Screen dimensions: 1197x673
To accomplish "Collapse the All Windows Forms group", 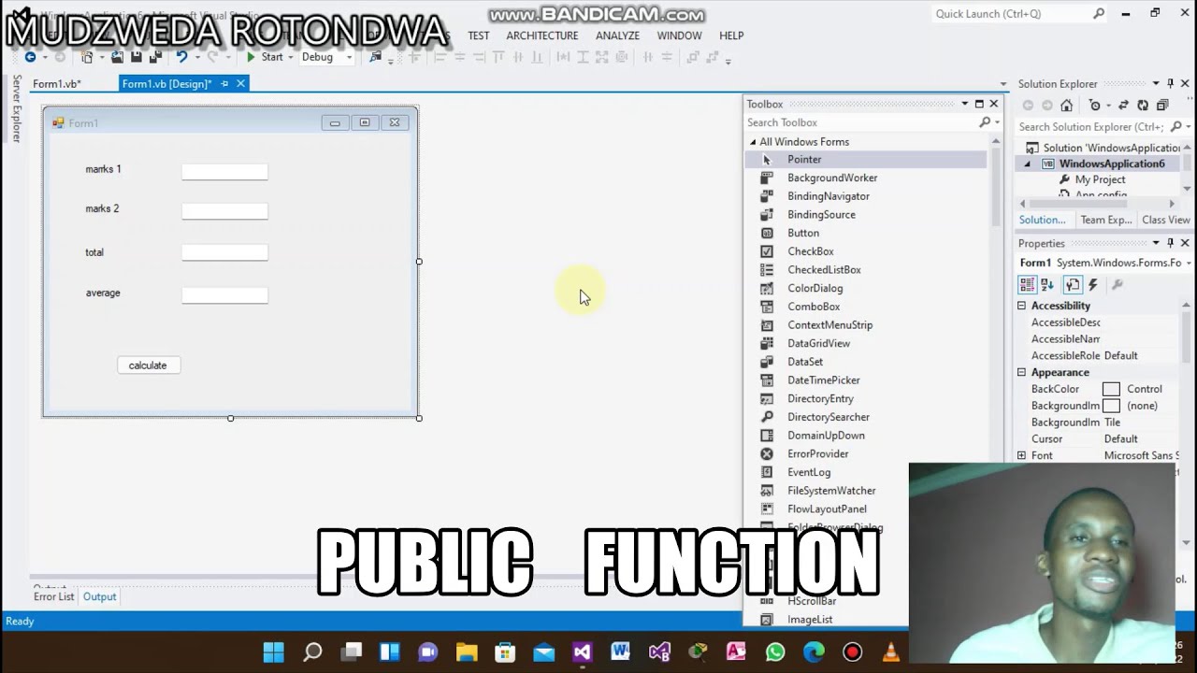I will [752, 142].
